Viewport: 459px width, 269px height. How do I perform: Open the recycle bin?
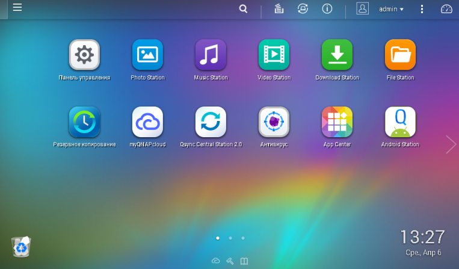tap(21, 247)
